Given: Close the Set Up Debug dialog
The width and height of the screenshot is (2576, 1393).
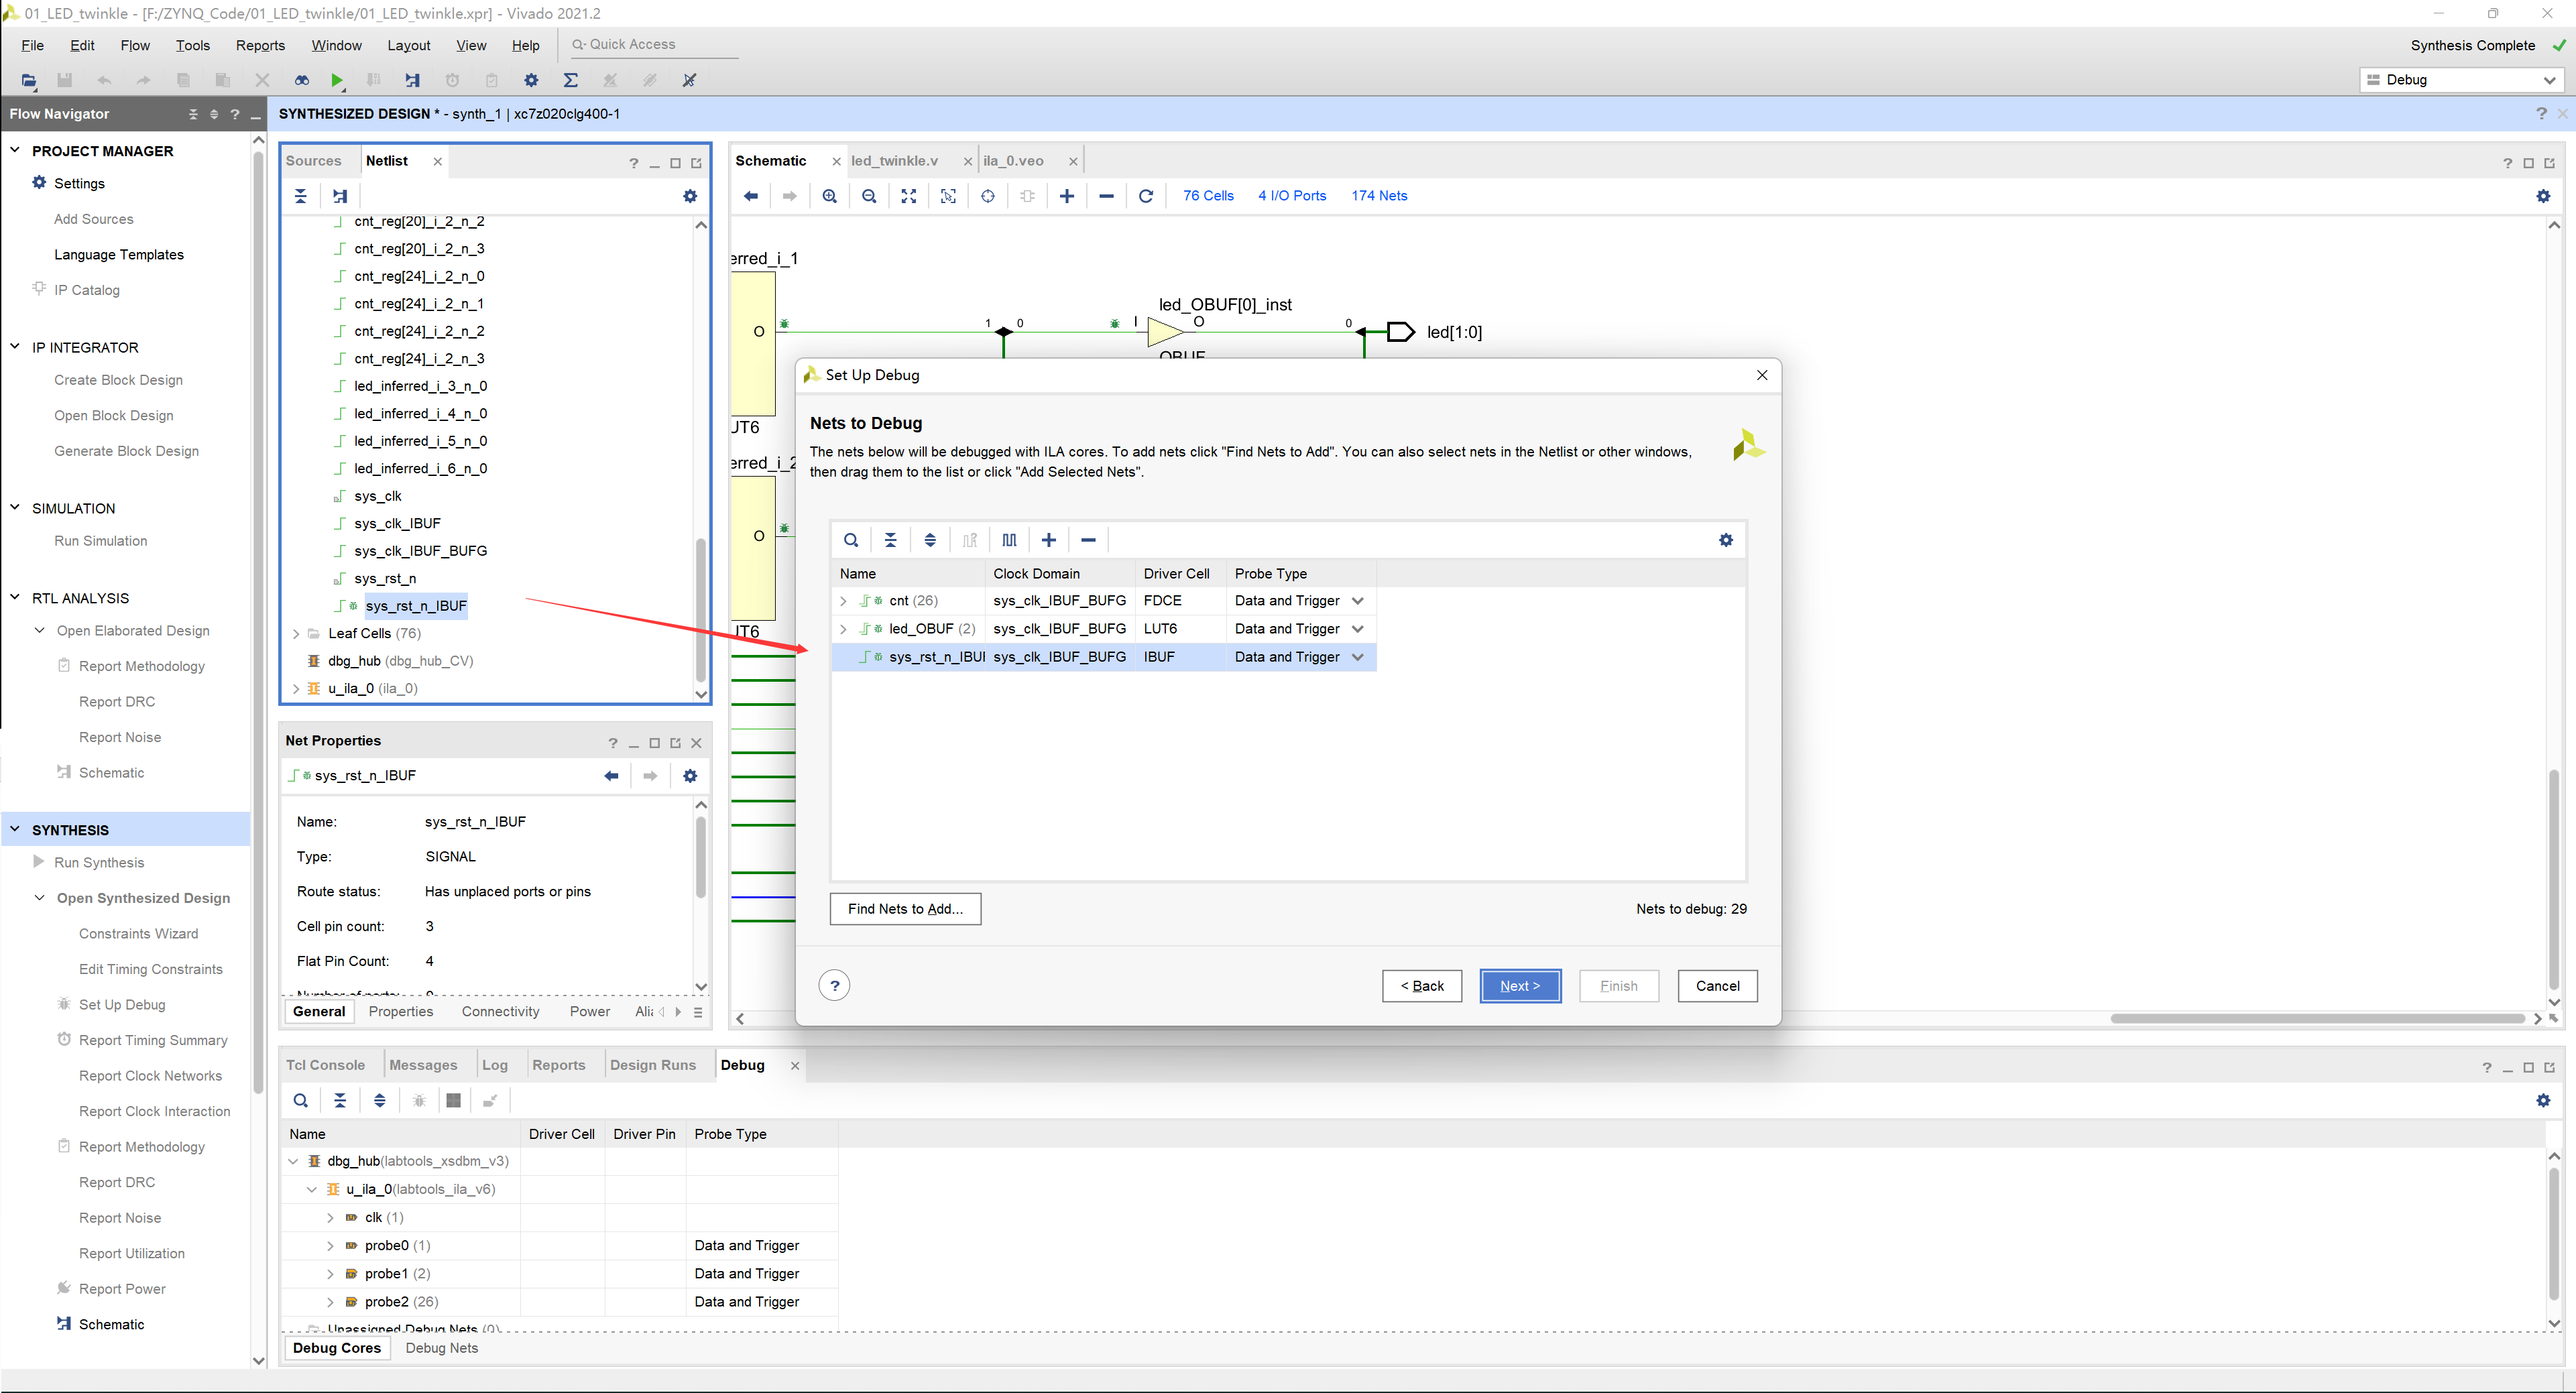Looking at the screenshot, I should [x=1762, y=375].
